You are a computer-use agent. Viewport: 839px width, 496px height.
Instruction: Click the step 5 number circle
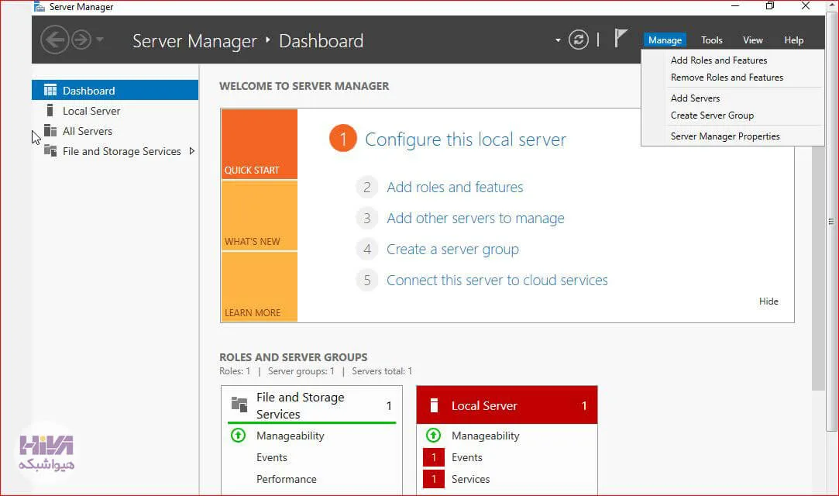pos(367,281)
